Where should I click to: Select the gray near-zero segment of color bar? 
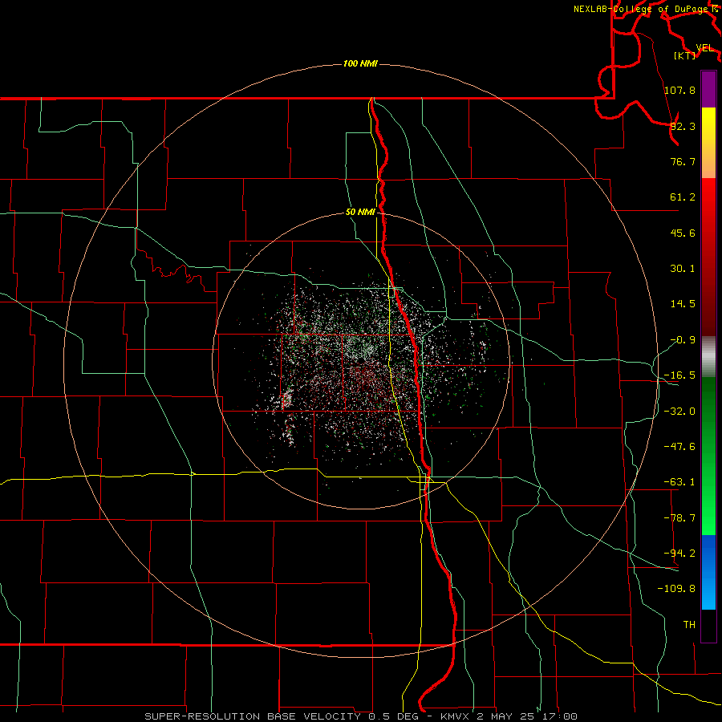tap(708, 357)
